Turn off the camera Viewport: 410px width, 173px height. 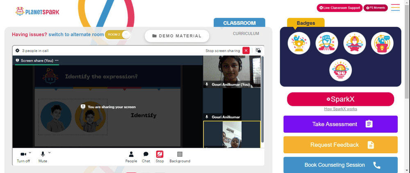(23, 157)
